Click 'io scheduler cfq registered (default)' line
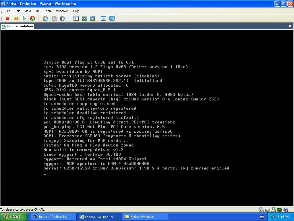The height and width of the screenshot is (221, 294). point(91,117)
